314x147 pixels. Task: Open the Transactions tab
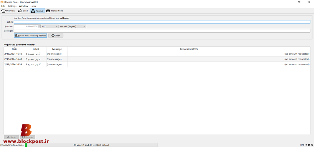[x=54, y=11]
